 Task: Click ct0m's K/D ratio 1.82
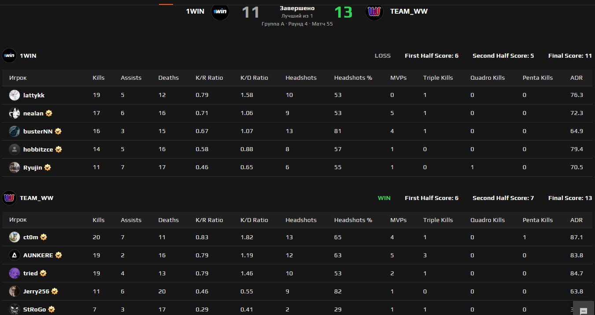247,237
